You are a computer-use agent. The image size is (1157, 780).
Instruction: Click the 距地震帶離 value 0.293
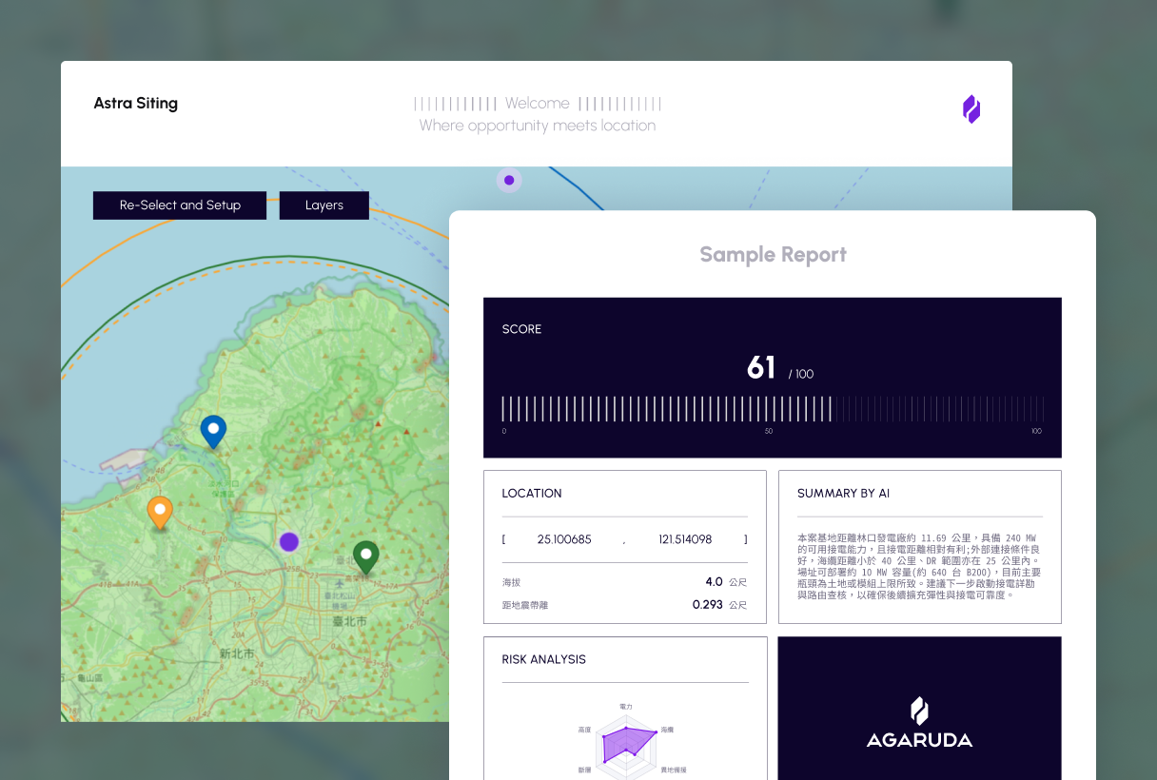707,604
